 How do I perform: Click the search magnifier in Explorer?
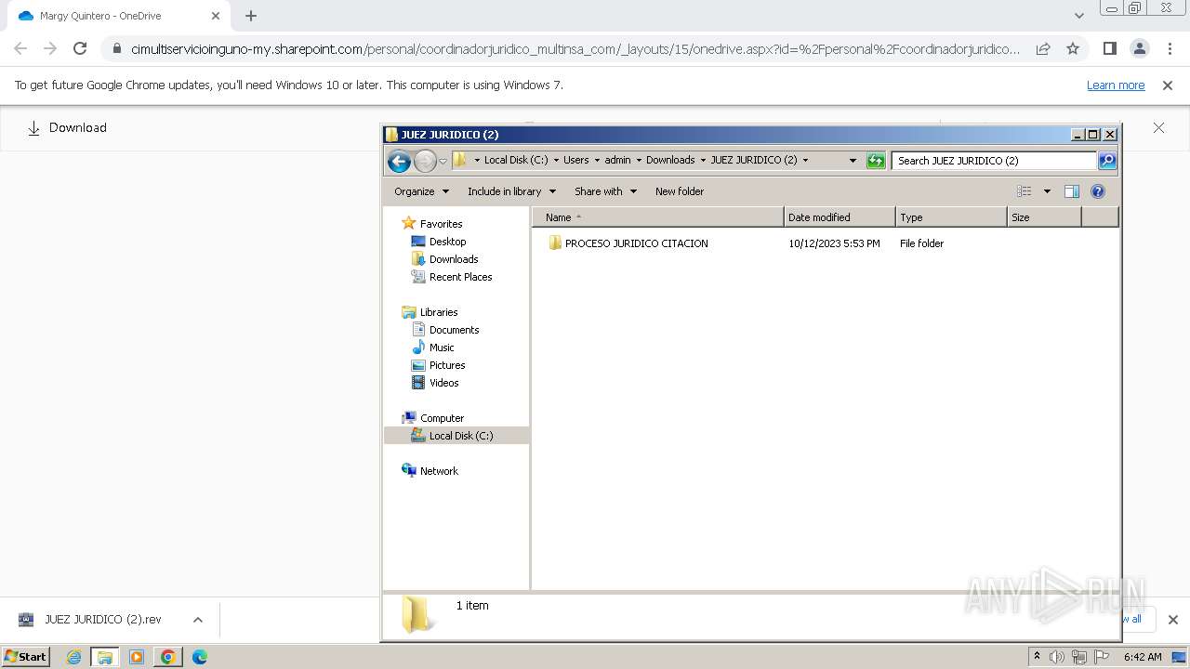tap(1107, 161)
